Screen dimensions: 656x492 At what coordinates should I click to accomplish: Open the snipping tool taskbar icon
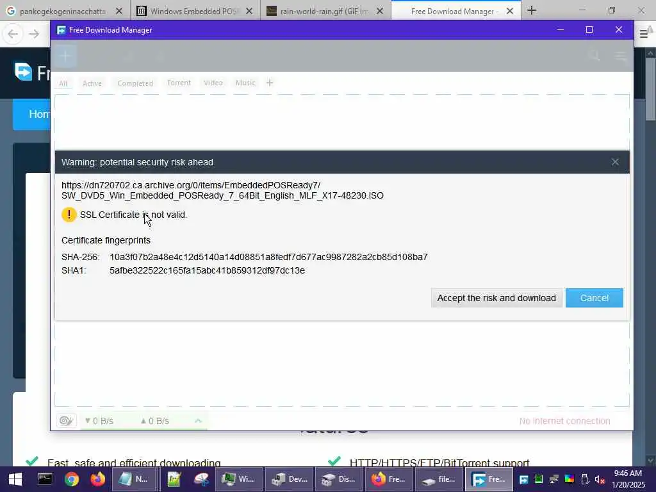(x=201, y=479)
